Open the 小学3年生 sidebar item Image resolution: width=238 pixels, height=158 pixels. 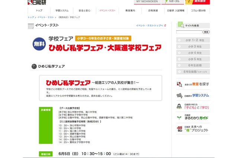pyautogui.click(x=193, y=46)
